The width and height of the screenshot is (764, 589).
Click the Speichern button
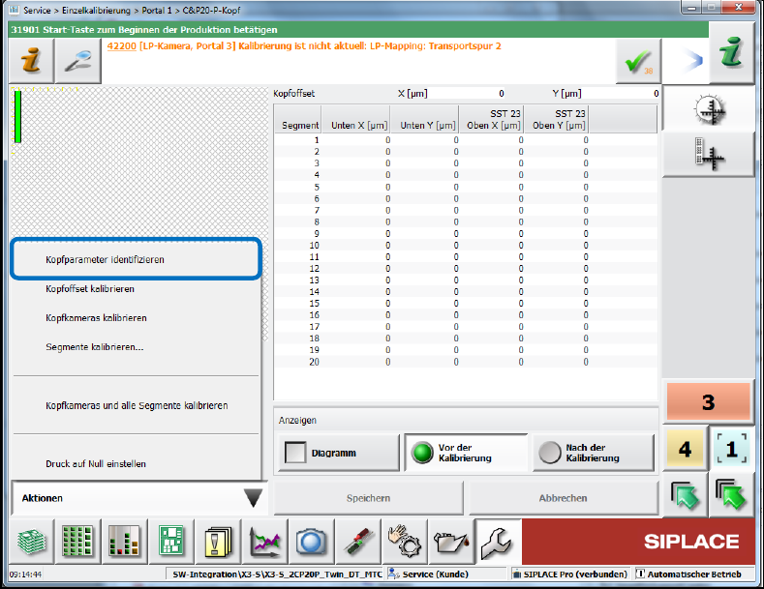[x=368, y=498]
